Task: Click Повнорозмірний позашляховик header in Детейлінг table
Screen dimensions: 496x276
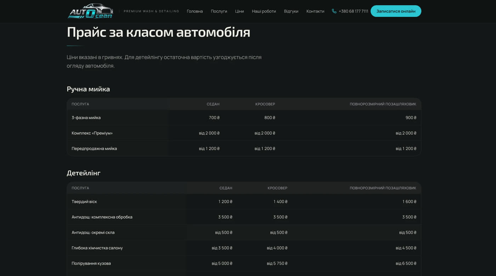Action: 383,188
